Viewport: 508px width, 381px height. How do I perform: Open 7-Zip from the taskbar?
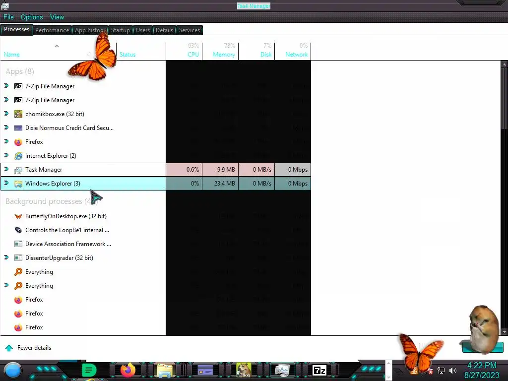319,370
